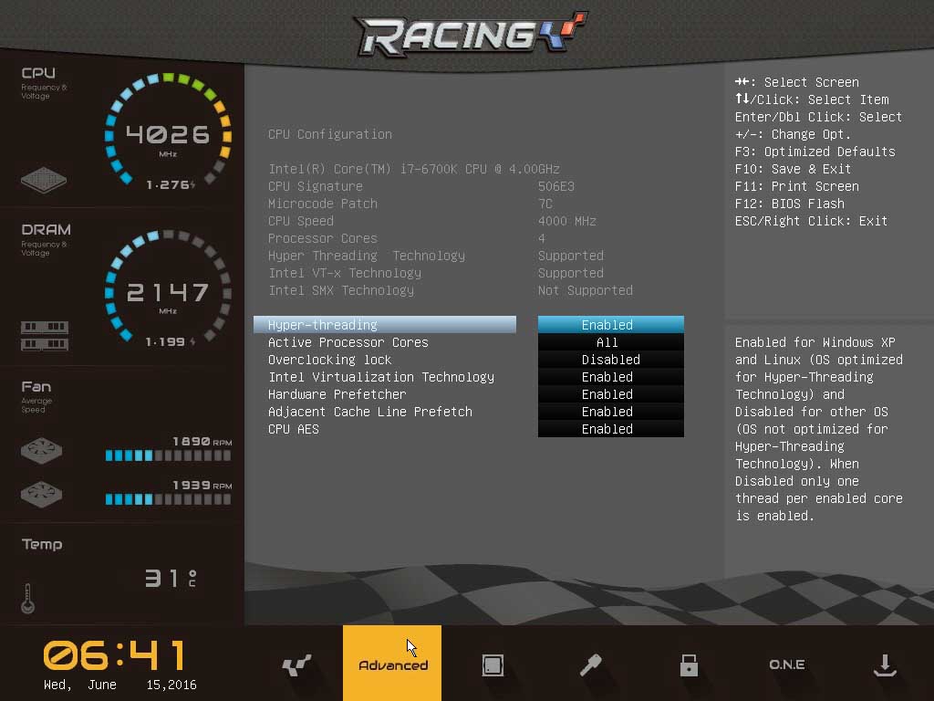Open CPU AES Enabled value

pyautogui.click(x=610, y=429)
